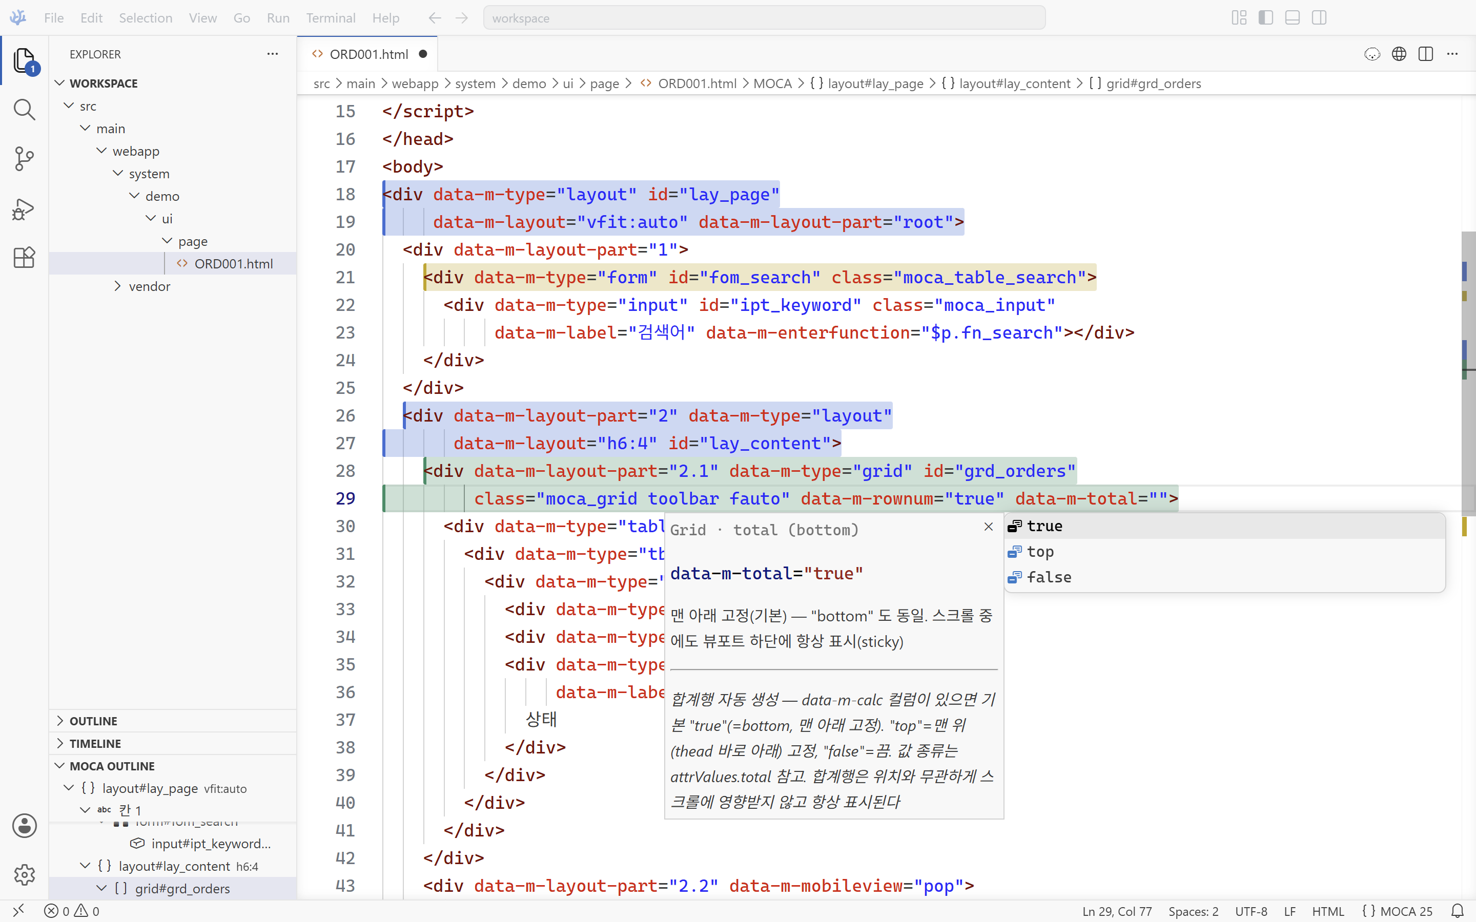Click the Split Editor icon
Screen dimensions: 1476x922
point(1426,54)
